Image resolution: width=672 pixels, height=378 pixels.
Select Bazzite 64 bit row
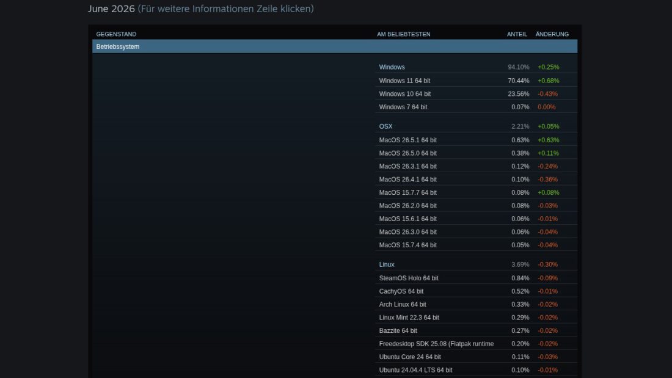pyautogui.click(x=476, y=331)
